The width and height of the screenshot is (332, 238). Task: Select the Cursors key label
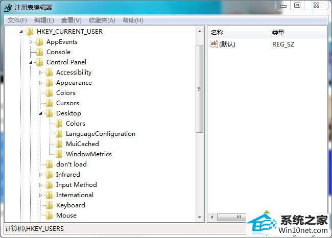(x=67, y=103)
